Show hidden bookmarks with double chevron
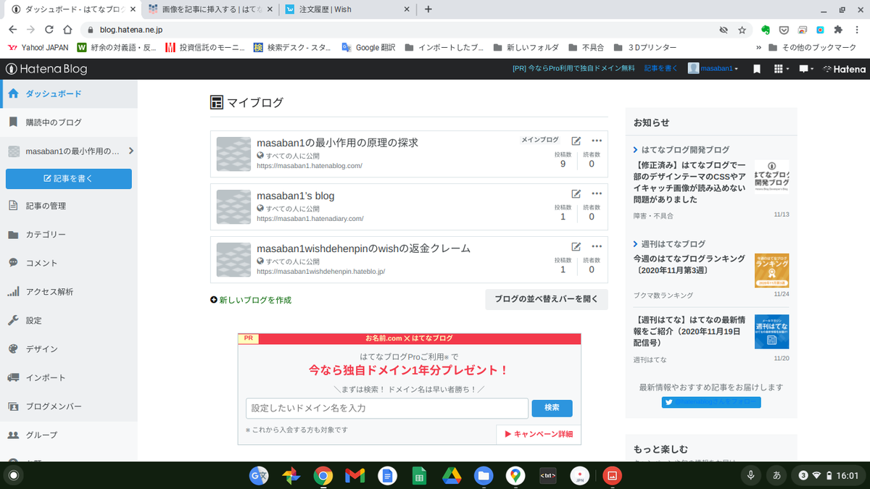 [758, 48]
